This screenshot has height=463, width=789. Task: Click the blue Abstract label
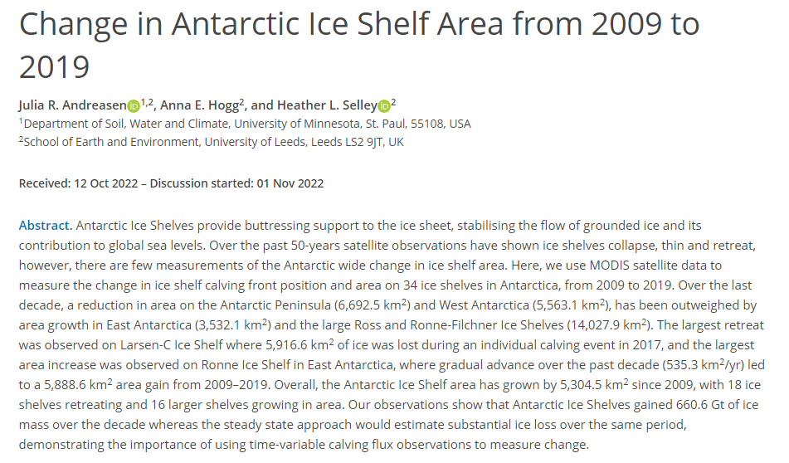pos(46,226)
